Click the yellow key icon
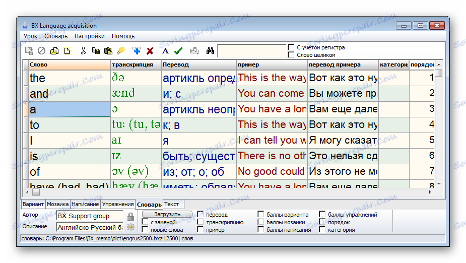Image resolution: width=466 pixels, height=263 pixels. pos(120,51)
